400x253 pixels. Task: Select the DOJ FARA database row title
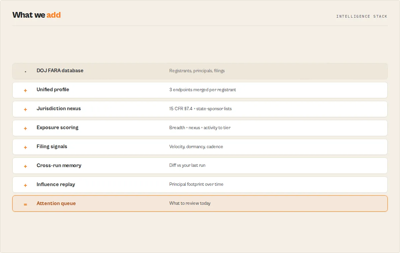coord(60,71)
